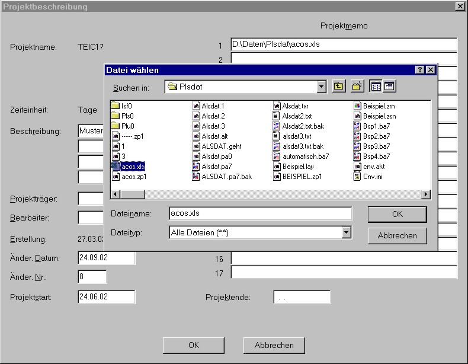Screen dimensions: 468x364
Task: Click the Projektstart date field
Action: point(107,297)
